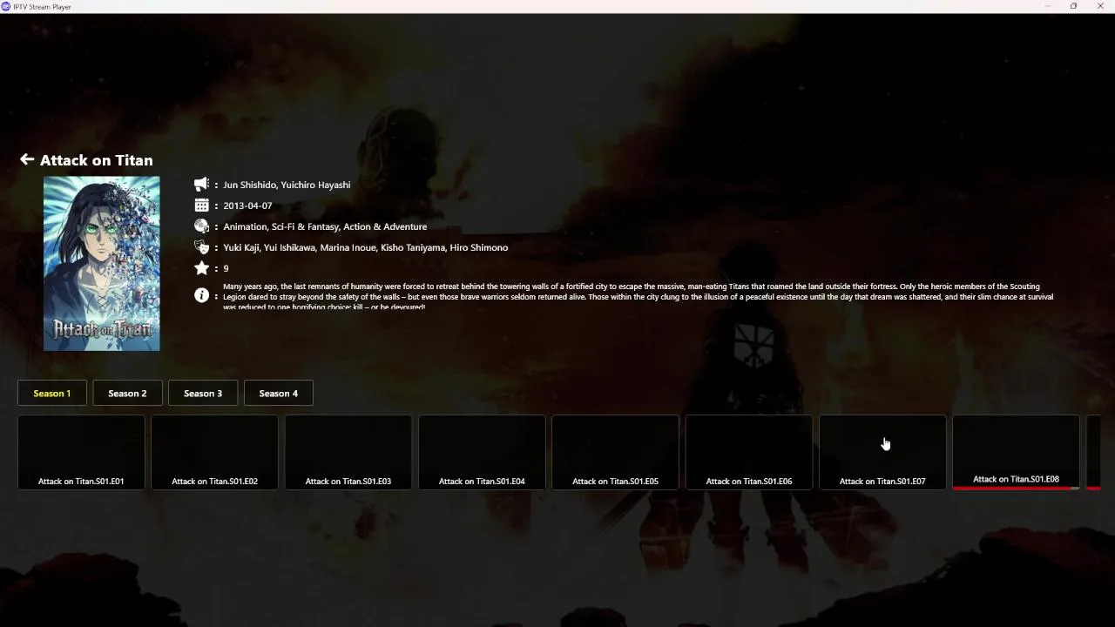Select the Season 1 tab

52,394
